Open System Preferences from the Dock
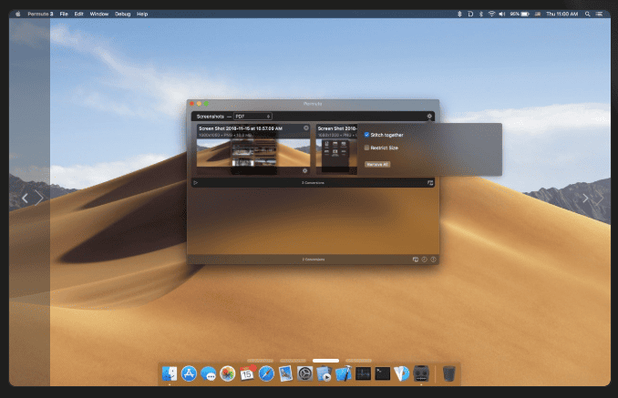618x398 pixels. coord(304,373)
